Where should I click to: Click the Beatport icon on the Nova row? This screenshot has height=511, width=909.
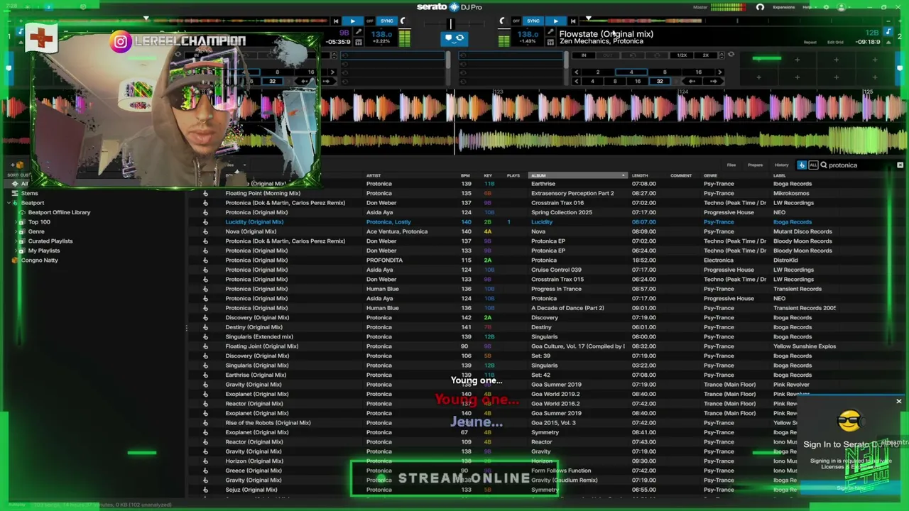click(x=205, y=231)
